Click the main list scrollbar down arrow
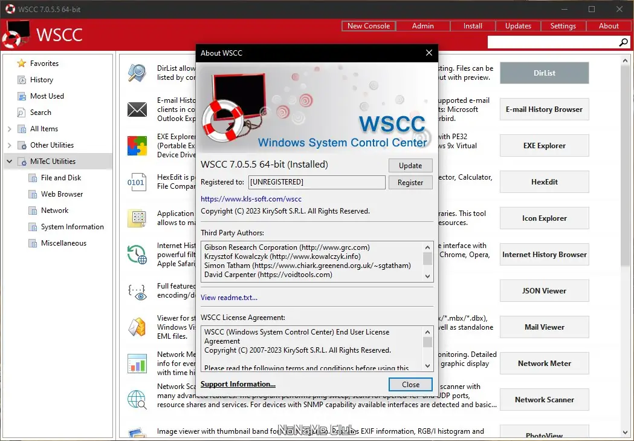Viewport: 634px width, 441px height. tap(625, 432)
